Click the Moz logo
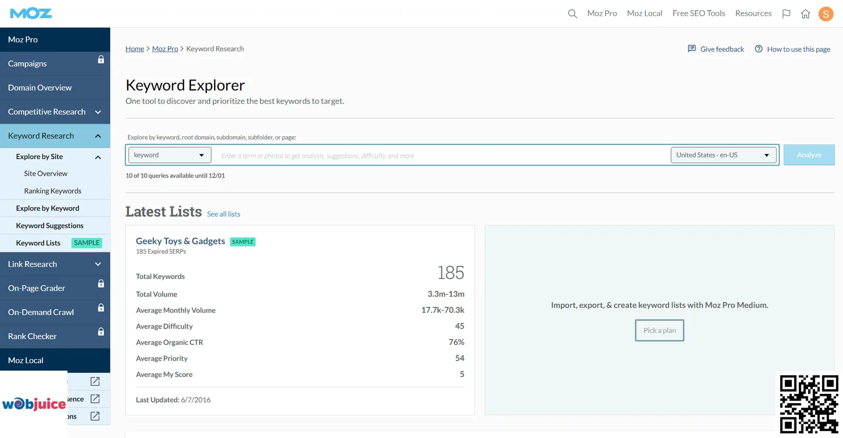The width and height of the screenshot is (843, 438). point(31,13)
